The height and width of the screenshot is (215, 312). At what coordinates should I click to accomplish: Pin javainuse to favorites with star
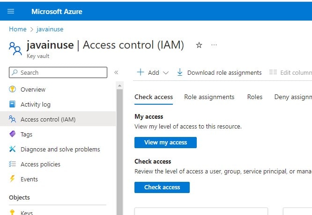[199, 45]
